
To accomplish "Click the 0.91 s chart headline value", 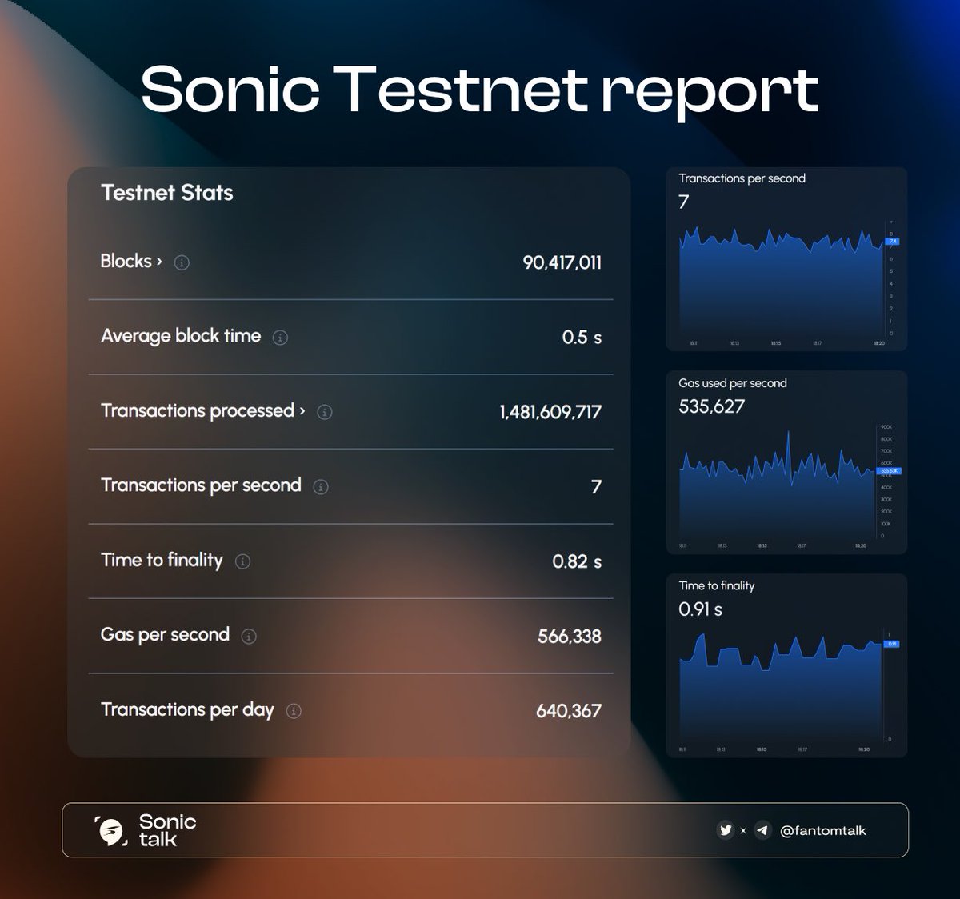I will pos(700,609).
